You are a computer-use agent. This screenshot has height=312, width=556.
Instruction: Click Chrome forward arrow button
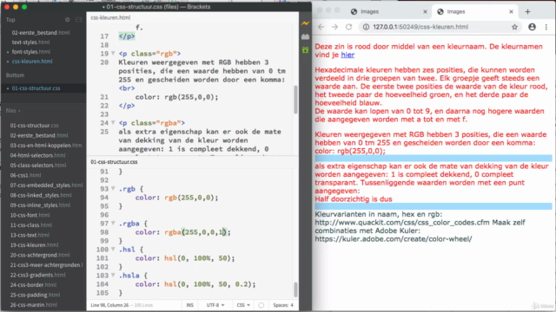[x=334, y=27]
